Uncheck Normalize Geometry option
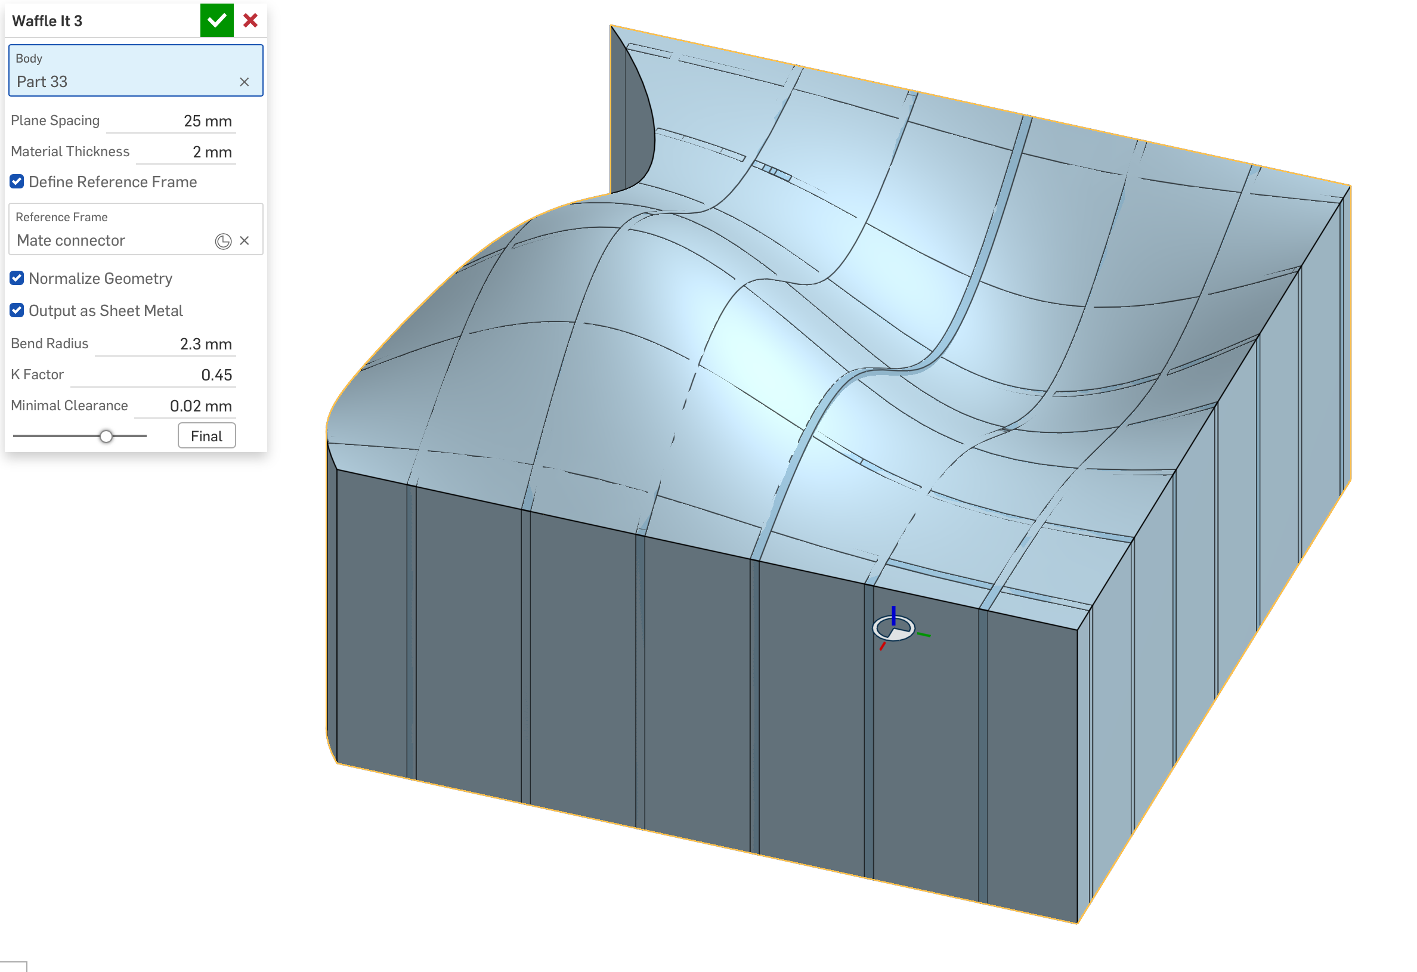 click(17, 278)
